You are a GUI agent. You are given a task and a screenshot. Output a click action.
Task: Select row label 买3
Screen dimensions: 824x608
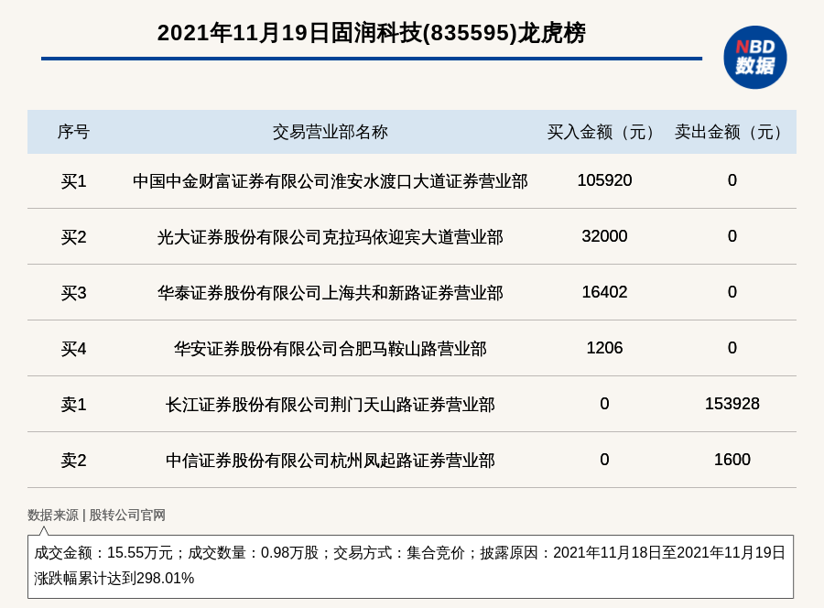tap(73, 293)
